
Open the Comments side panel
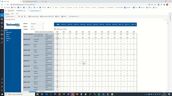[x=170, y=17]
